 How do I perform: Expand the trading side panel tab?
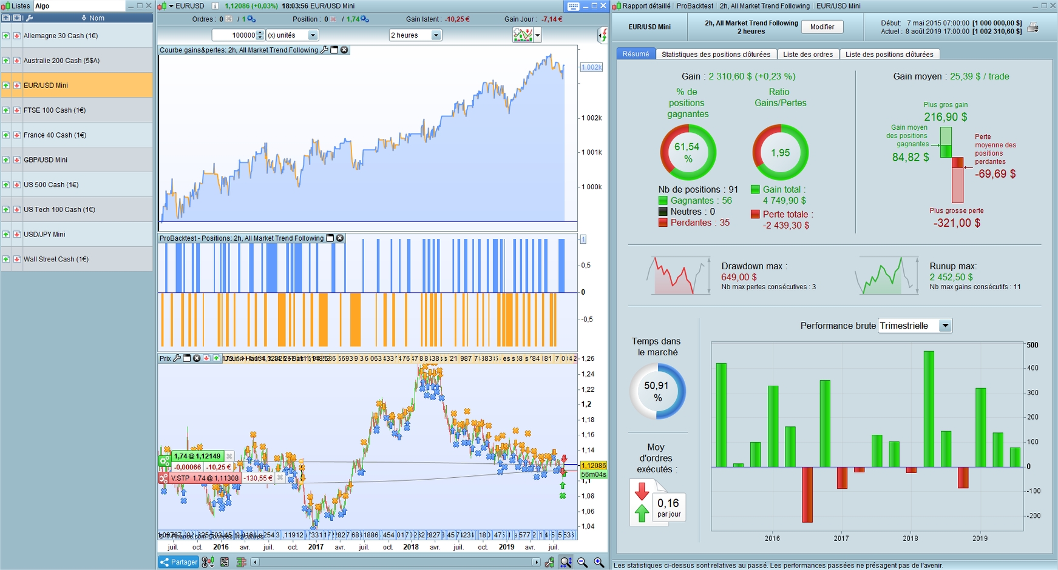(x=603, y=35)
